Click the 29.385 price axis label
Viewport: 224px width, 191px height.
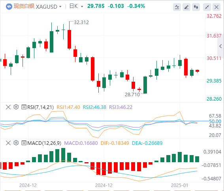tap(214, 81)
